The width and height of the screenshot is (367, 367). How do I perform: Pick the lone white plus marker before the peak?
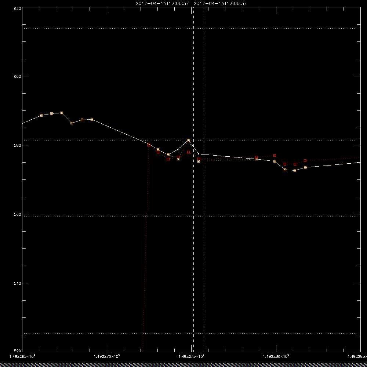(178, 149)
